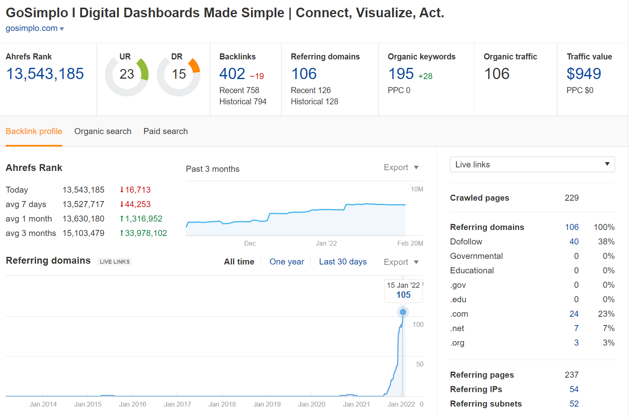
Task: Select the UR 23 donut gauge
Action: pos(127,74)
